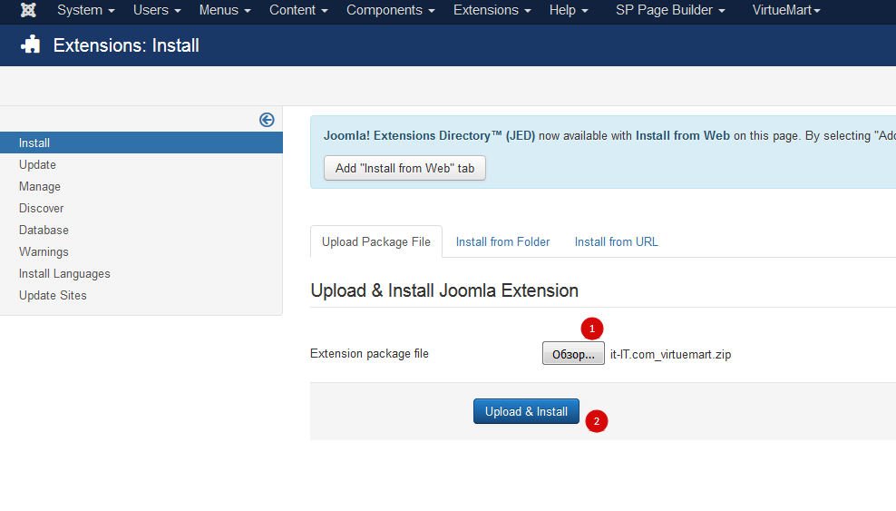The width and height of the screenshot is (896, 511).
Task: Select the Upload Package File tab
Action: pyautogui.click(x=376, y=242)
